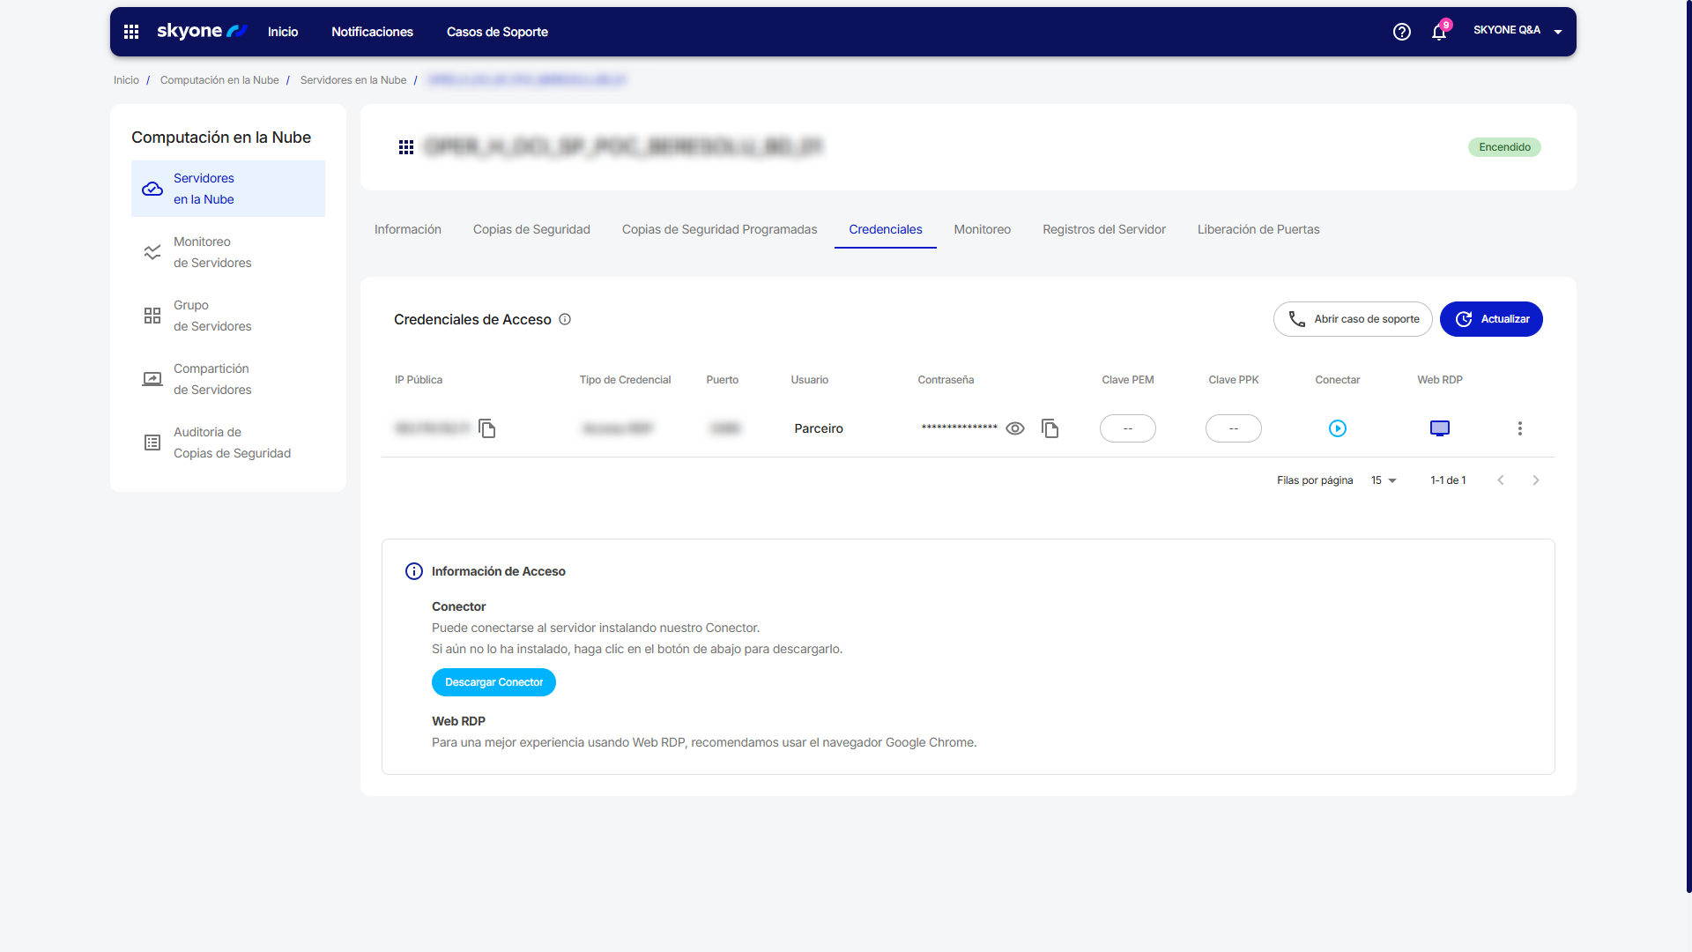
Task: Open the row's three-dot options menu
Action: click(x=1519, y=428)
